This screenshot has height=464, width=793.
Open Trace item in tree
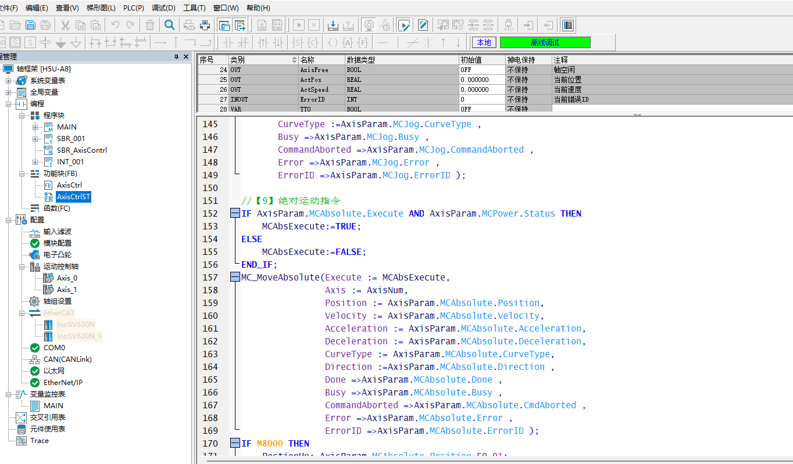tap(40, 441)
